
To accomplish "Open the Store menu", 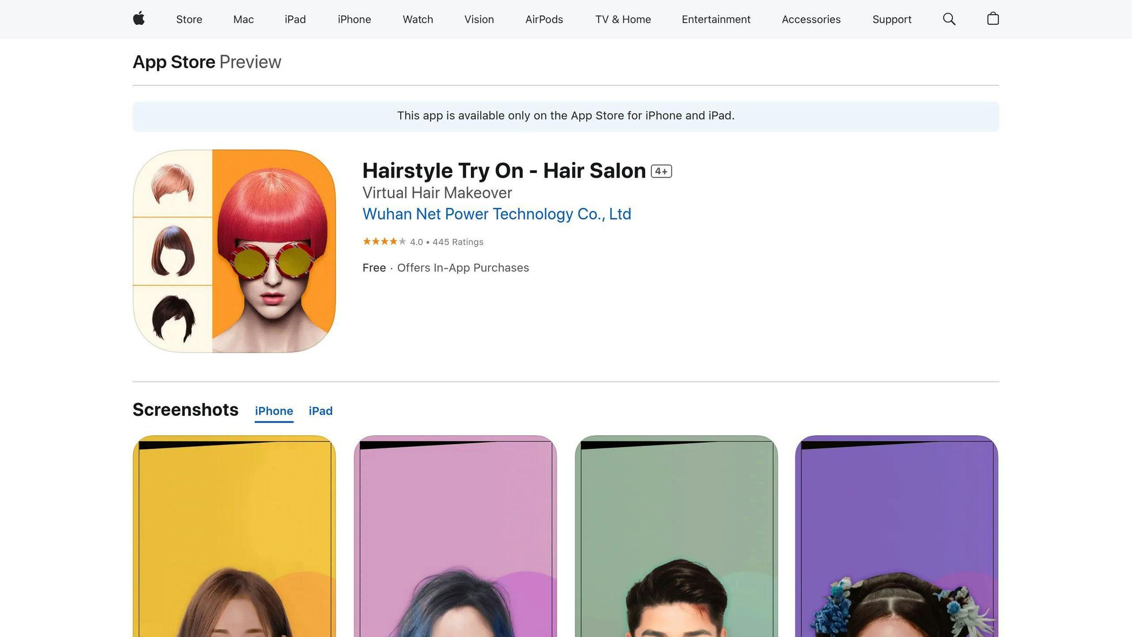I will 189,19.
